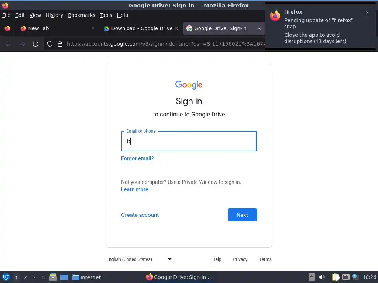Open the Help menu
Image resolution: width=378 pixels, height=283 pixels.
point(123,15)
